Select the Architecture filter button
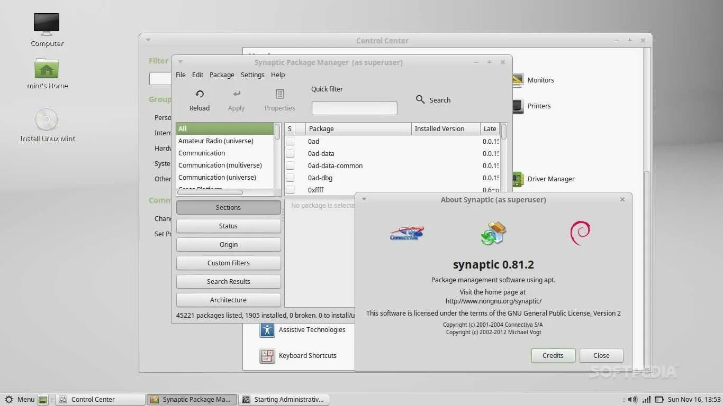 click(x=228, y=300)
